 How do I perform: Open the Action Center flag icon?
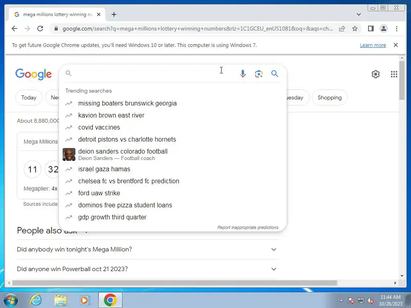(351, 300)
